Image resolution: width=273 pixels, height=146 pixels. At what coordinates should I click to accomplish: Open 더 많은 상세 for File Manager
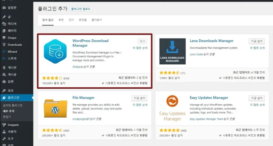point(140,105)
